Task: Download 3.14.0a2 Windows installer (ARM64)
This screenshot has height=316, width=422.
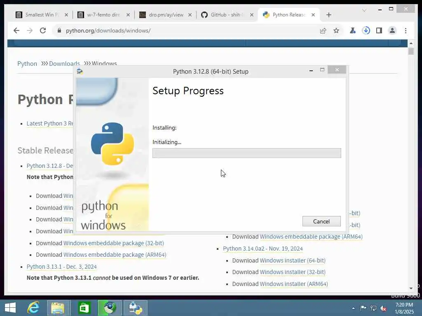Action: [x=293, y=284]
